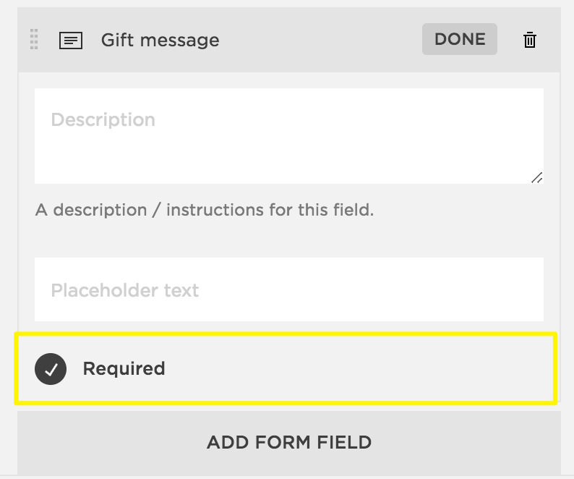Select the ADD FORM FIELD bar
Screen dimensions: 574x479
289,442
